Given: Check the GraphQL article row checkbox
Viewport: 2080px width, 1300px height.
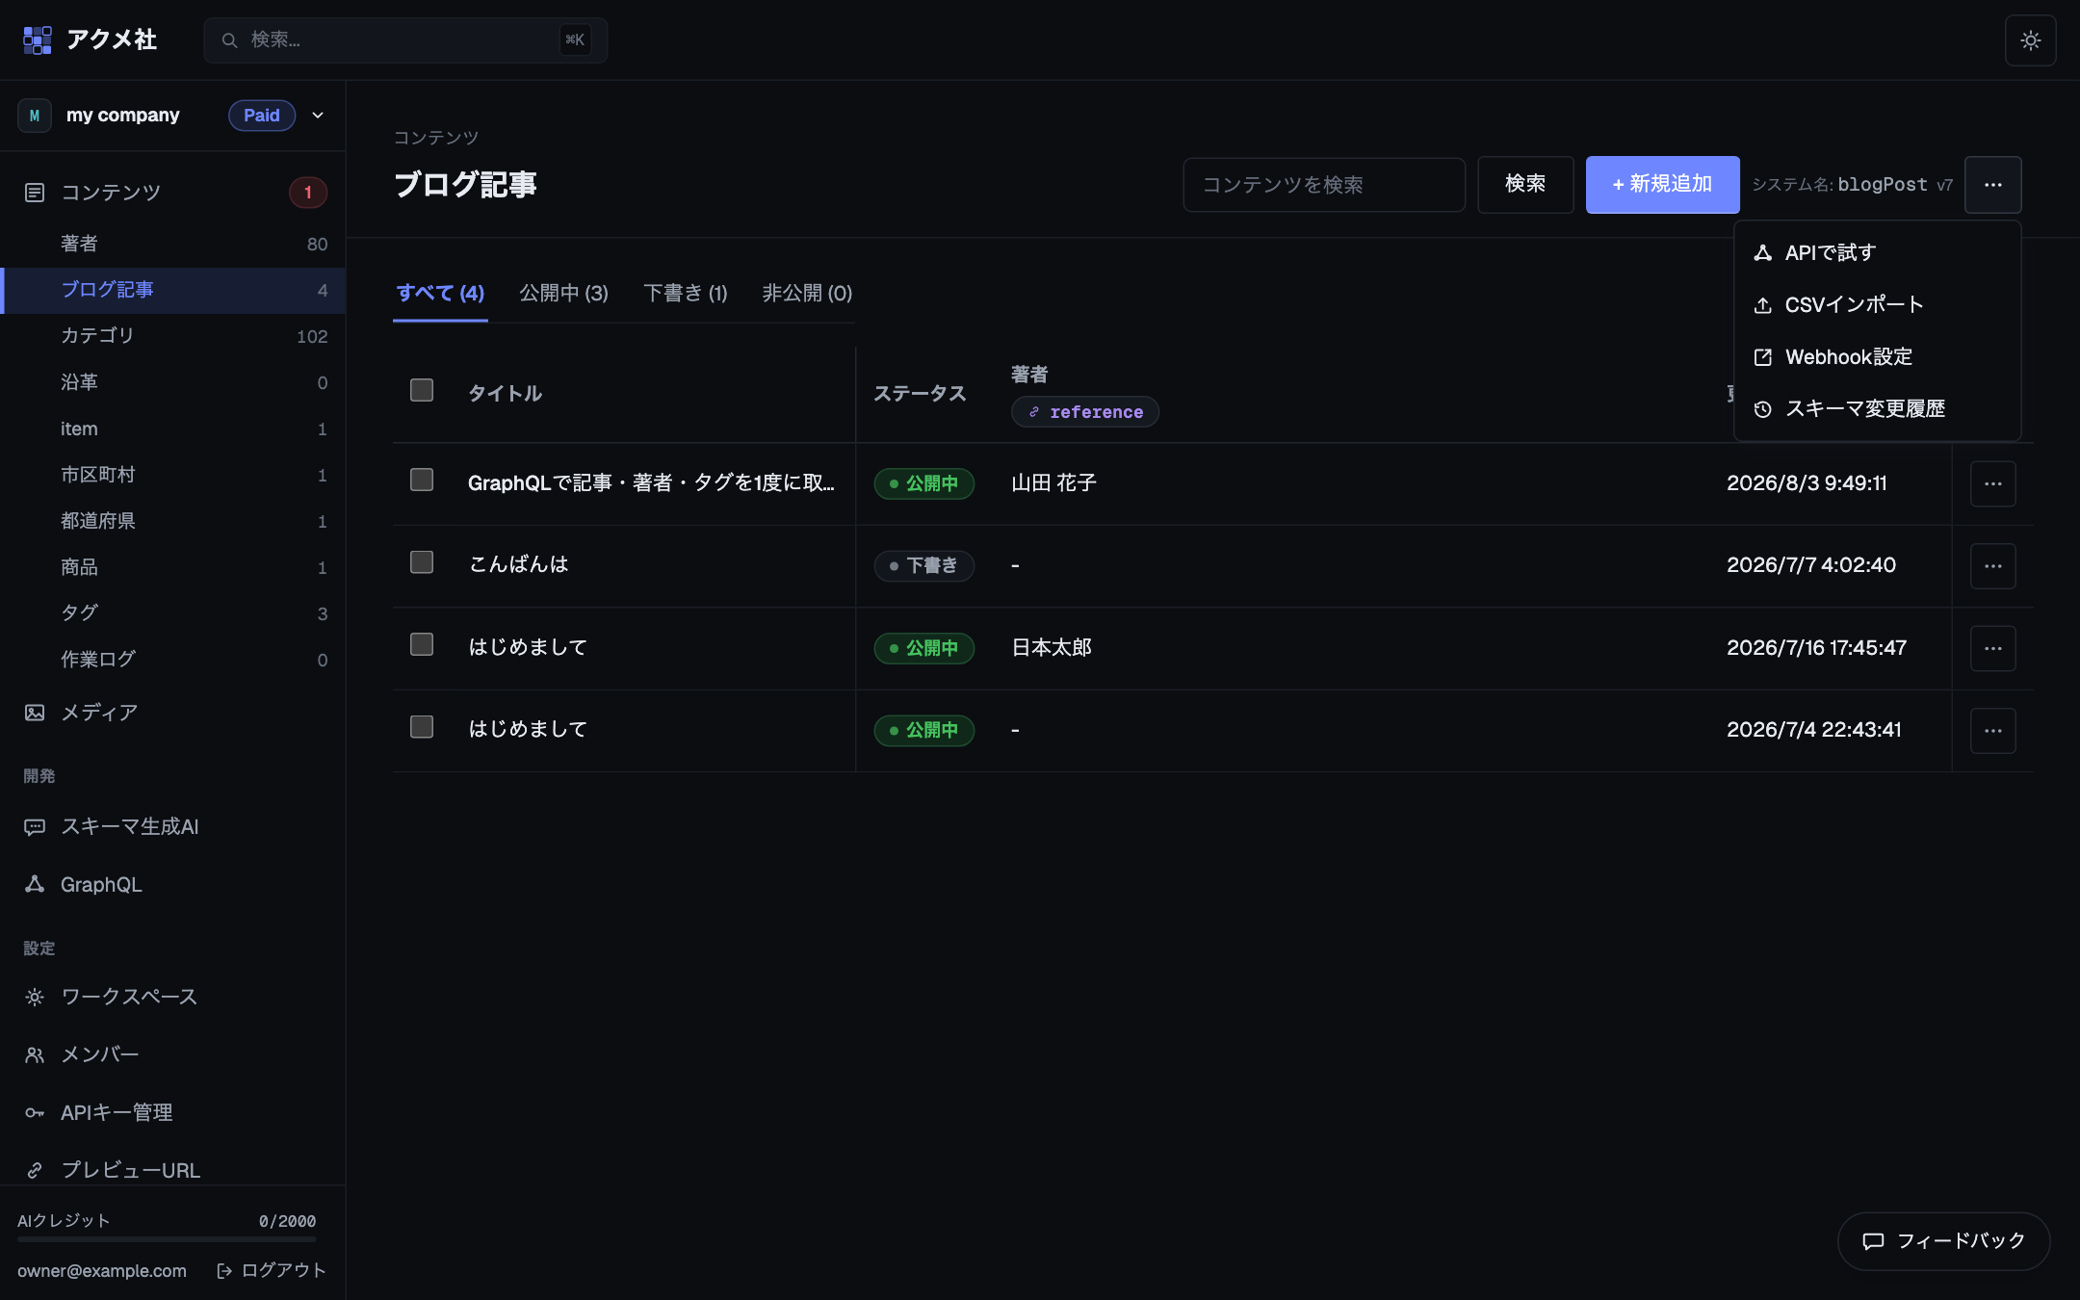Looking at the screenshot, I should 422,480.
